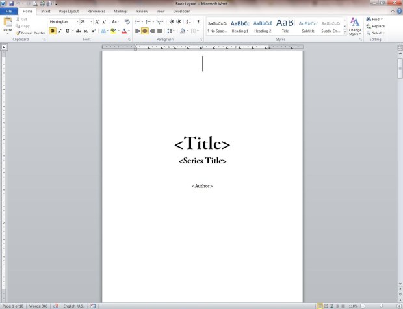The height and width of the screenshot is (309, 403).
Task: Open Line Spacing dropdown
Action: 171,31
